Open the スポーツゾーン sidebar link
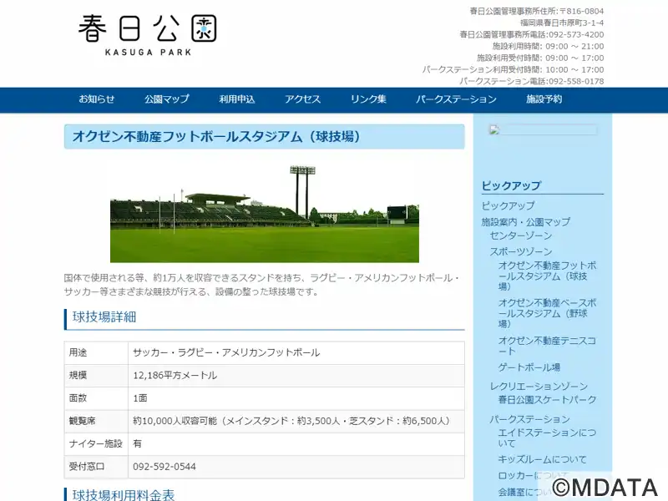668x501 pixels. [x=520, y=252]
